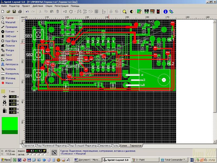
Task: Switch to the Сверловка tab
Action: click(104, 146)
